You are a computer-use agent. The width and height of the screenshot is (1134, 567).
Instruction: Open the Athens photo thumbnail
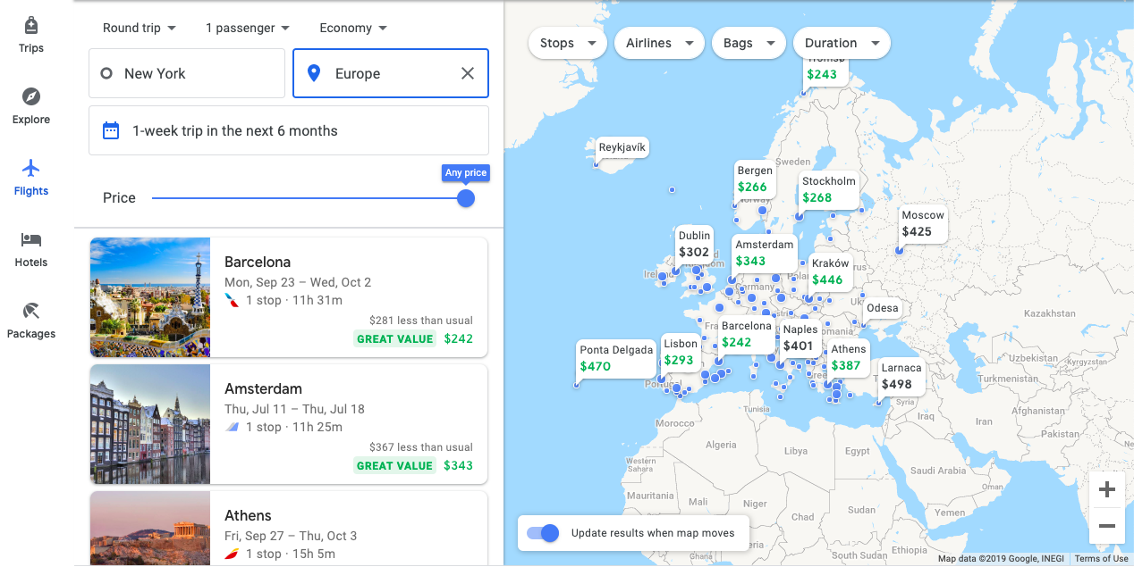click(150, 529)
